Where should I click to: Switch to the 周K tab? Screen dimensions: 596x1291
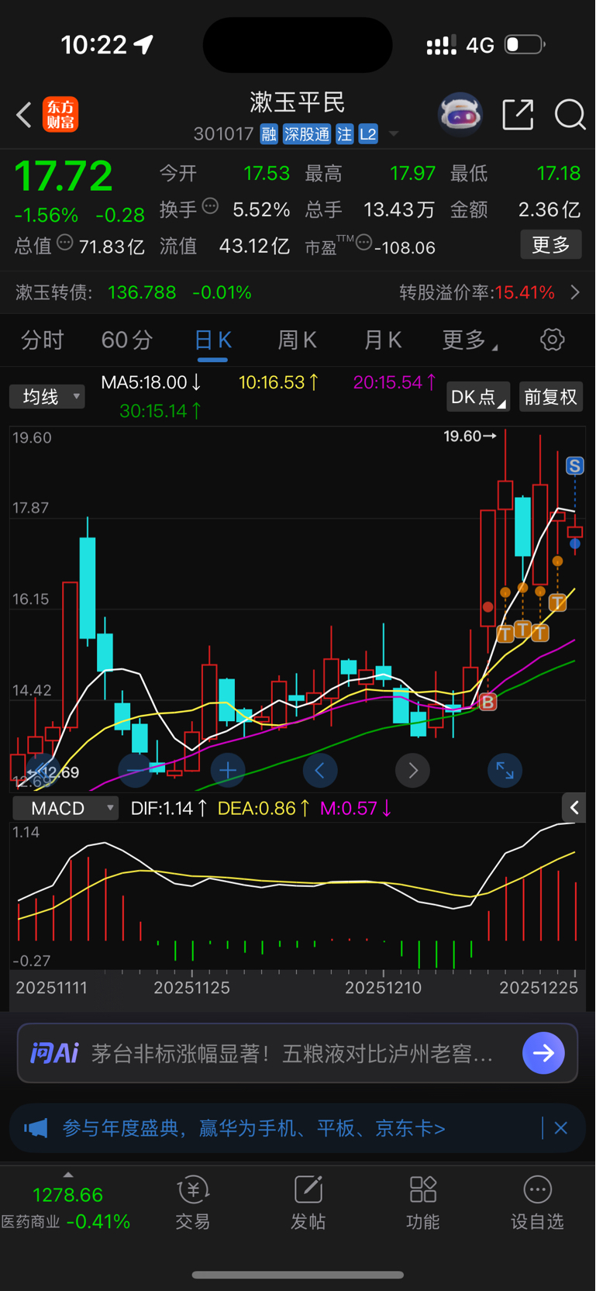pyautogui.click(x=298, y=340)
